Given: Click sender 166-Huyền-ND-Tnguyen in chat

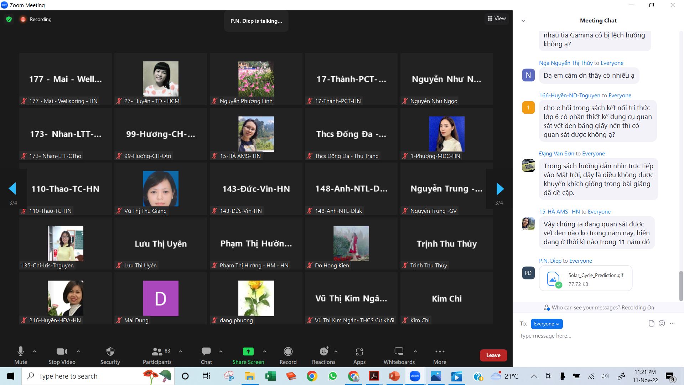Looking at the screenshot, I should click(570, 96).
